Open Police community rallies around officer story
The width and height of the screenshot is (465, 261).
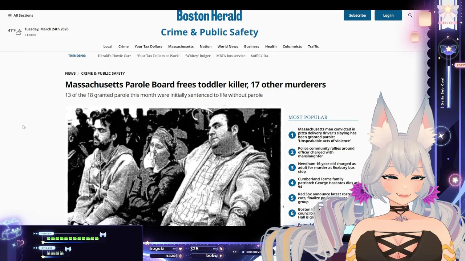coord(326,152)
